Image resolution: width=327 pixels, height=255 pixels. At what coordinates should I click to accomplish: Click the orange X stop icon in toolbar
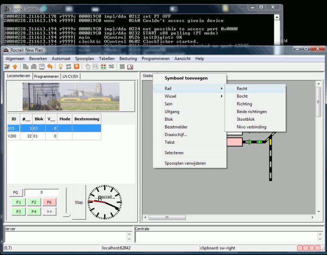coord(76,67)
